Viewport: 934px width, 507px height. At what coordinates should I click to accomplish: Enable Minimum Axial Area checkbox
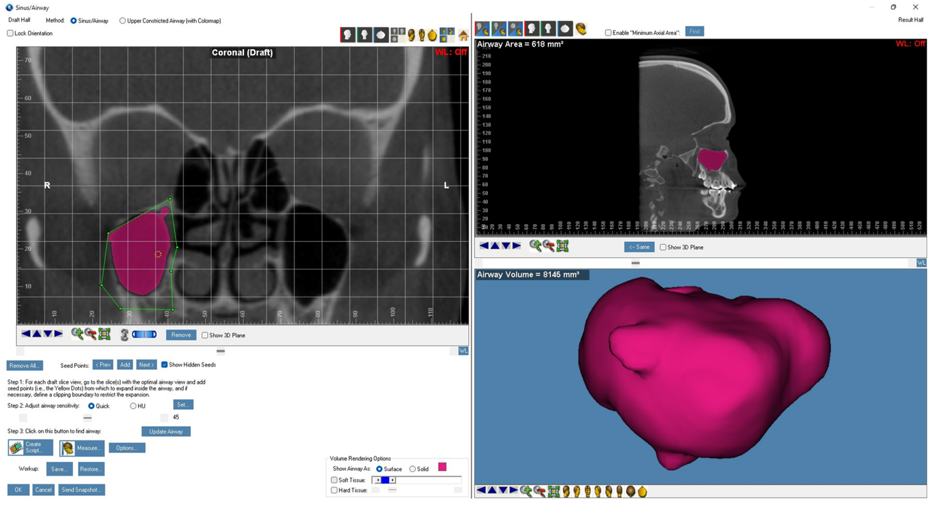pos(608,33)
